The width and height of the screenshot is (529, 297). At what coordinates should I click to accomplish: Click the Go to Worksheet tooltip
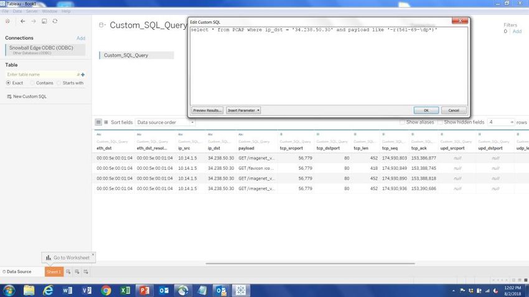click(68, 258)
